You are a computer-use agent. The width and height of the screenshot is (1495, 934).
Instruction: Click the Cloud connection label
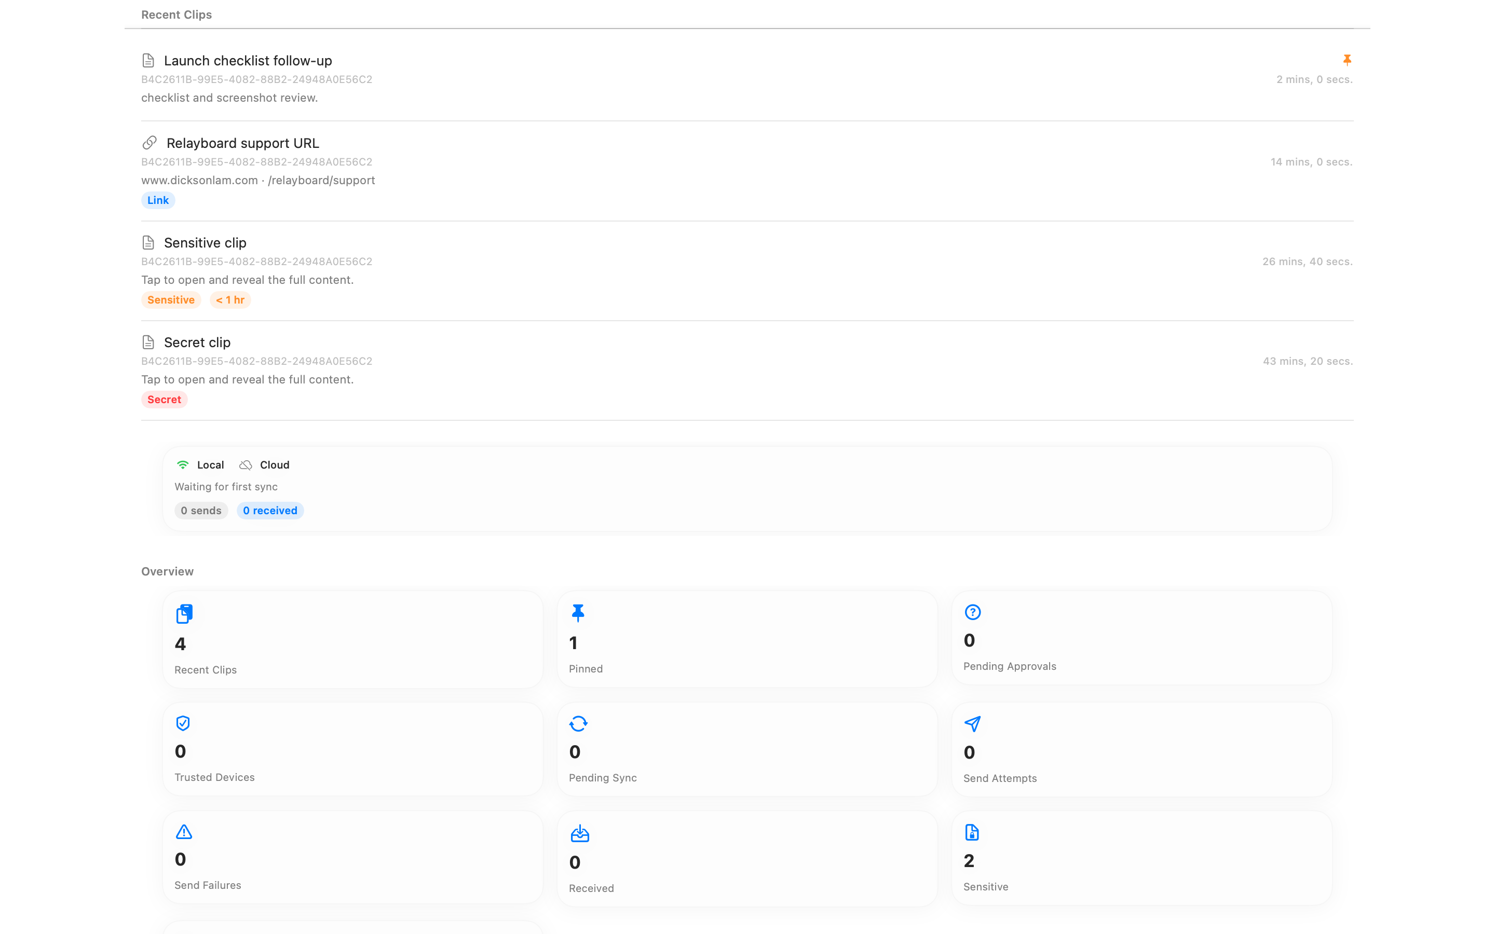tap(275, 465)
